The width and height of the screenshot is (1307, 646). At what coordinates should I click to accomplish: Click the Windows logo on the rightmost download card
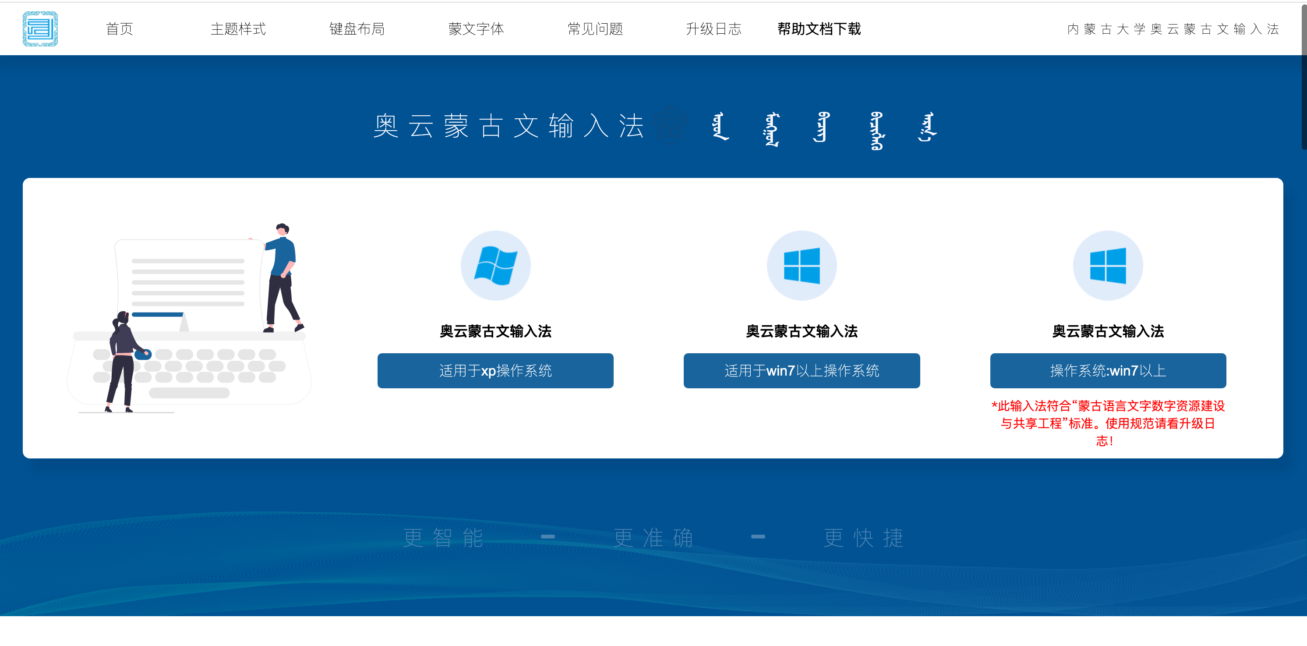1108,266
